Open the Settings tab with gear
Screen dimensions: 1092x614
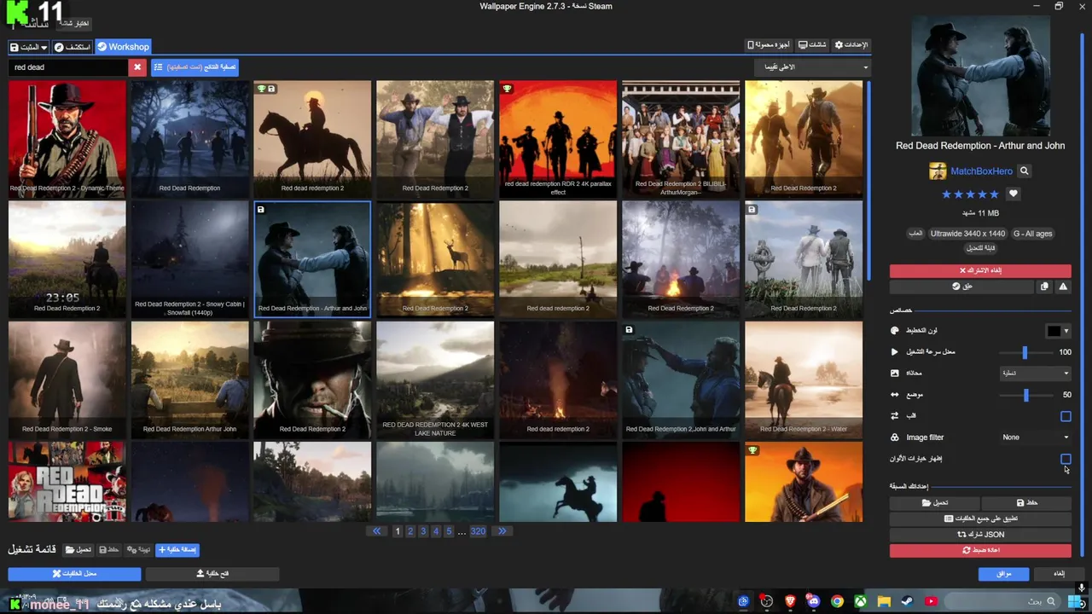tap(851, 45)
